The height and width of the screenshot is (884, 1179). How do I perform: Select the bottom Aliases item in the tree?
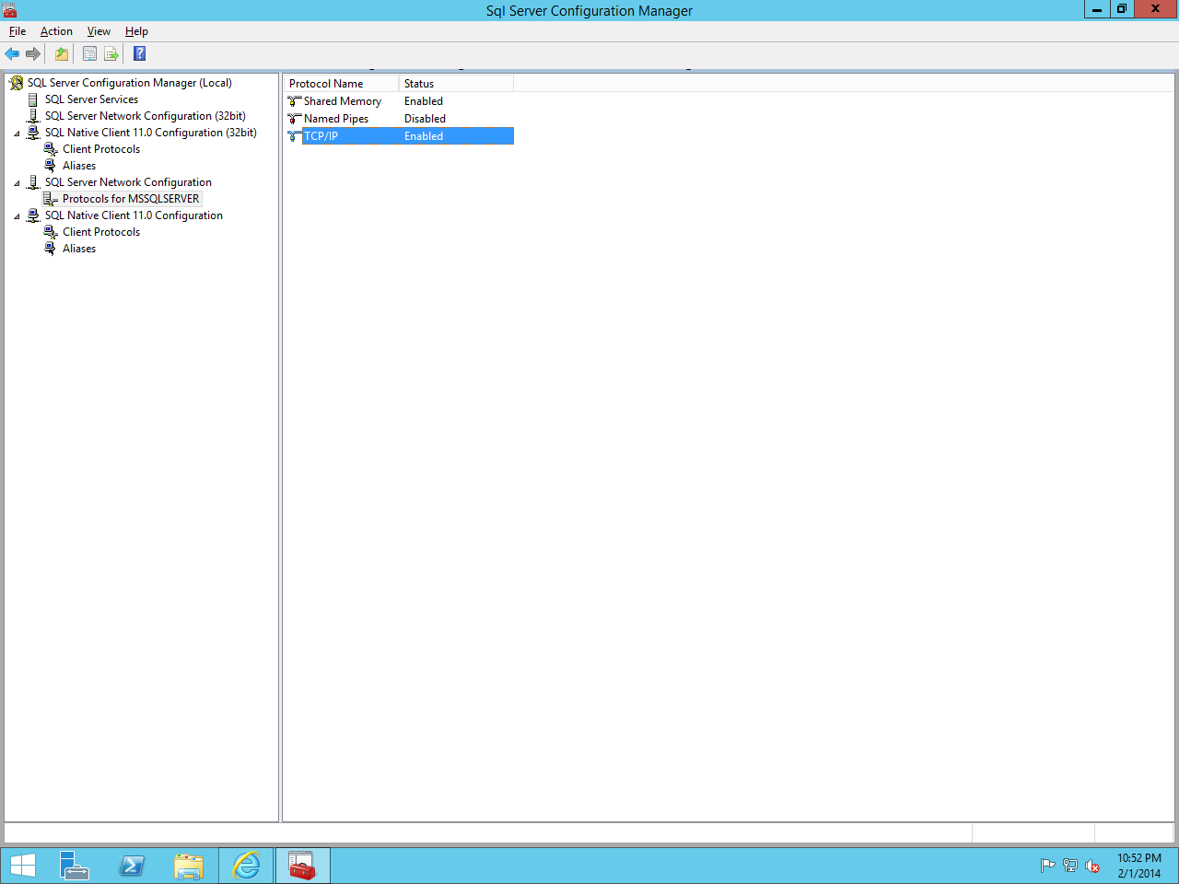tap(79, 249)
